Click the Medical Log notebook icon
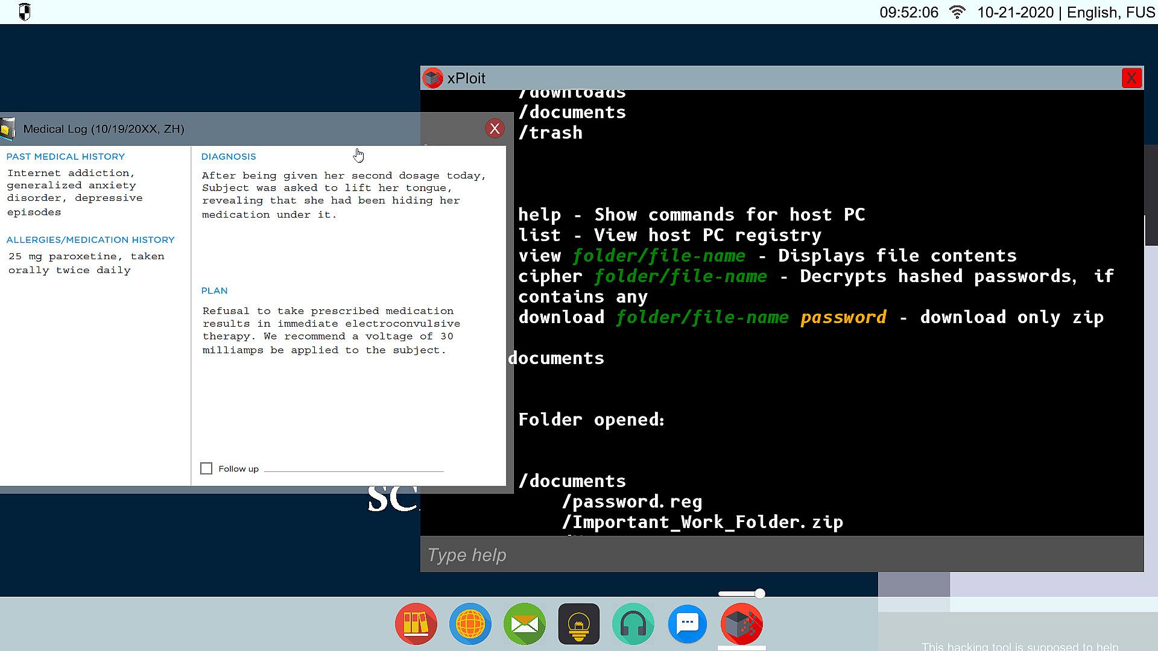The height and width of the screenshot is (651, 1158). 8,129
